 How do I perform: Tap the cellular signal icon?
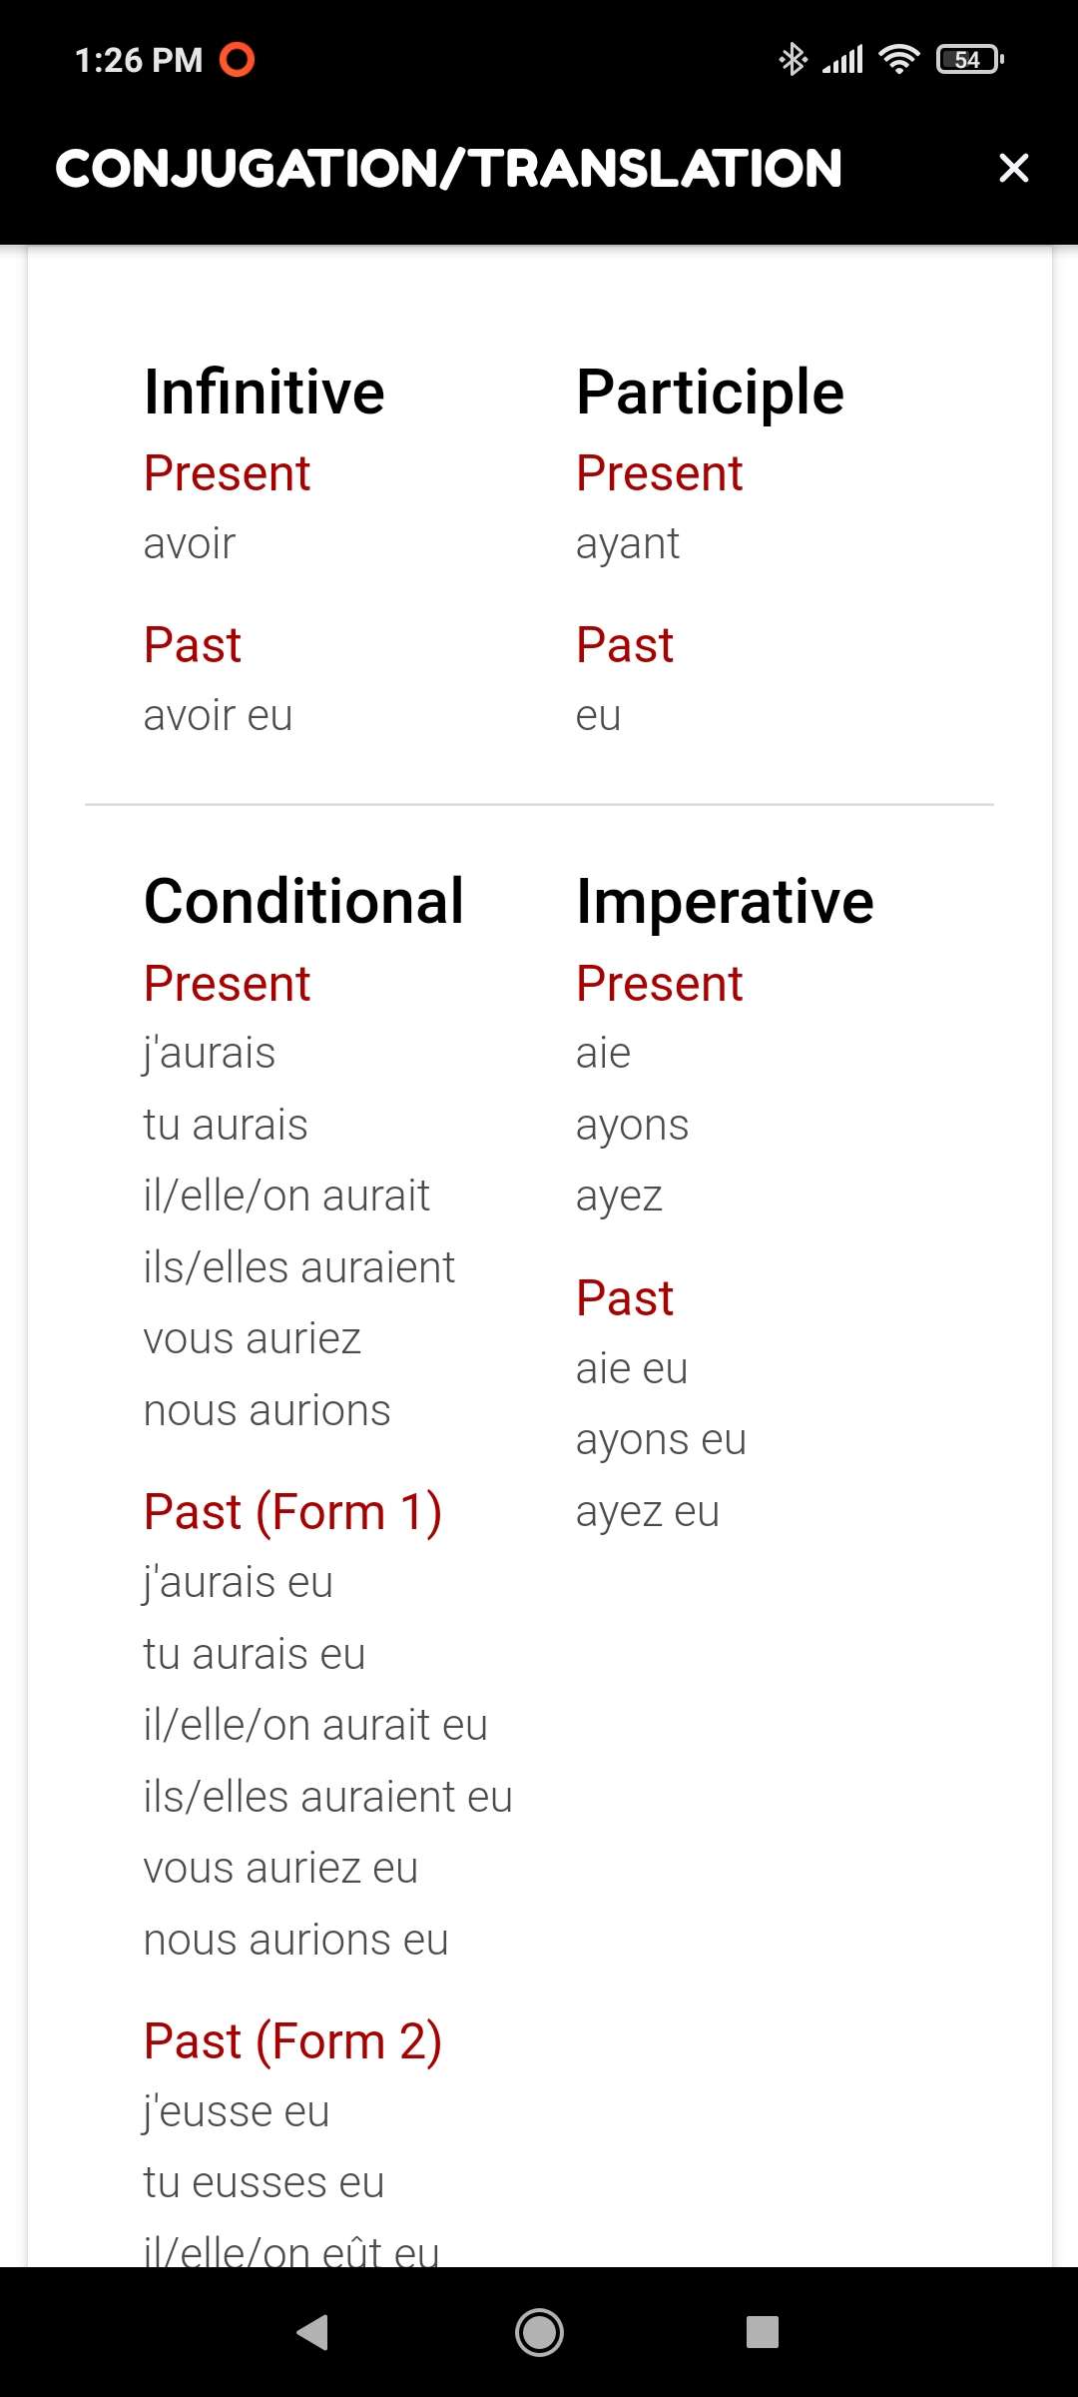point(843,60)
